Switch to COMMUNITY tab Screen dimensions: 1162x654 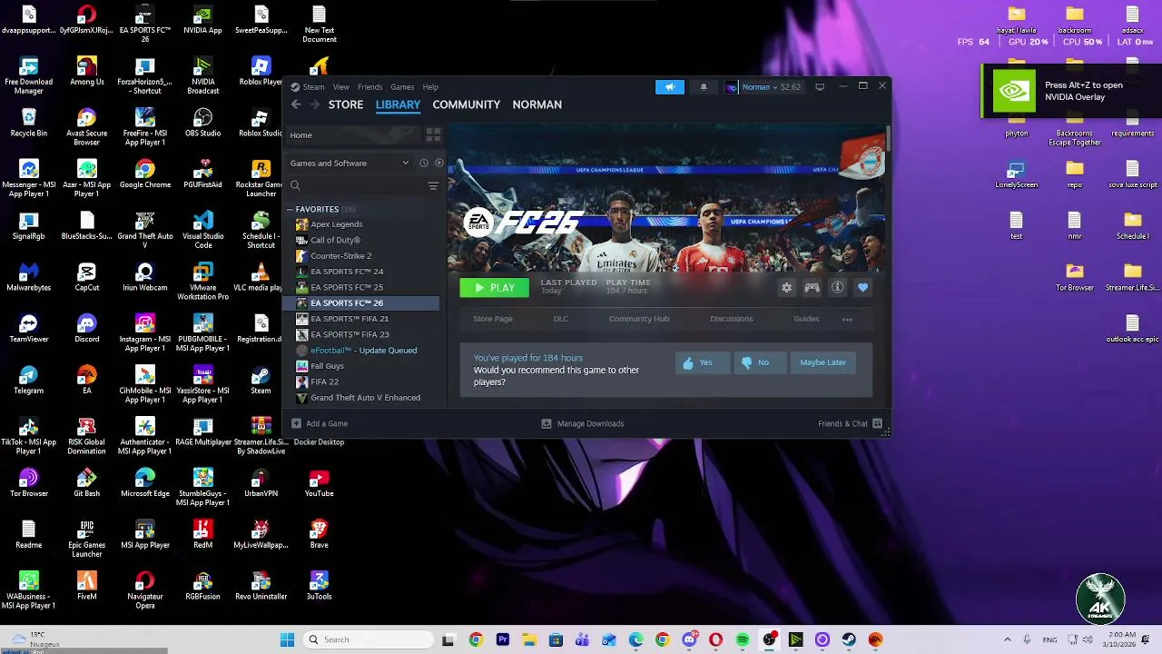pyautogui.click(x=467, y=104)
